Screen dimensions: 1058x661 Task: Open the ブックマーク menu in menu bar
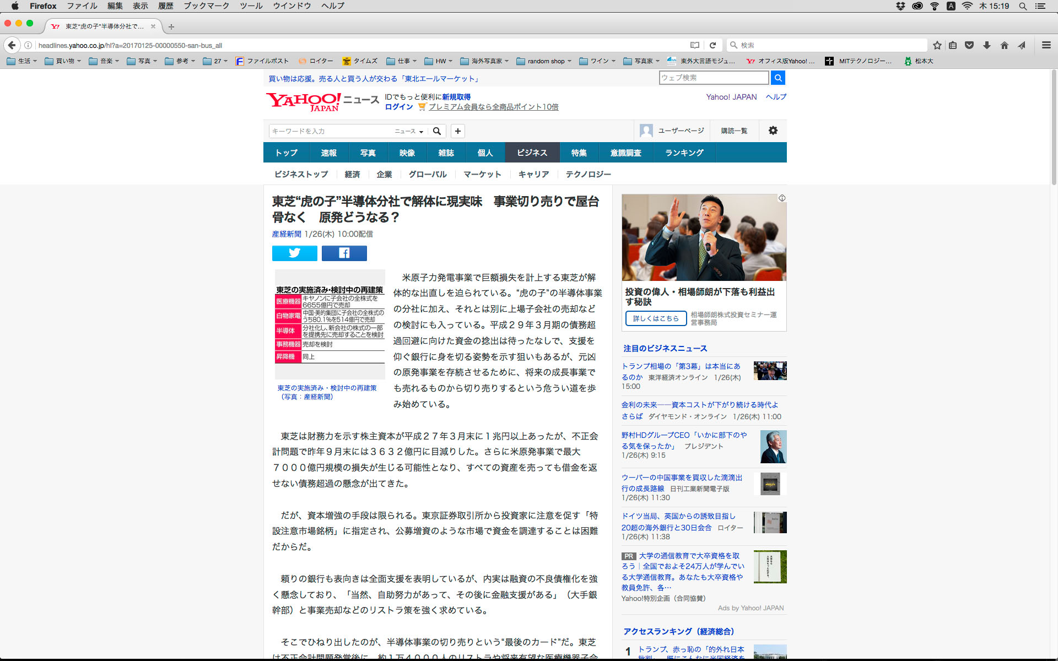(x=206, y=6)
